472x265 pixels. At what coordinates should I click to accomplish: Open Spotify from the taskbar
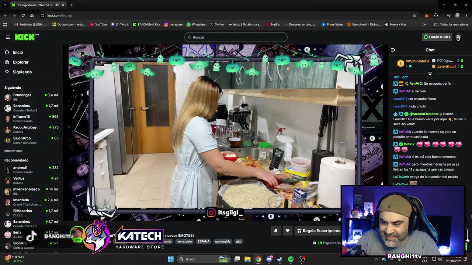(291, 259)
